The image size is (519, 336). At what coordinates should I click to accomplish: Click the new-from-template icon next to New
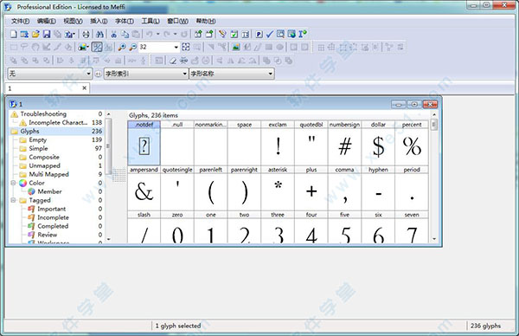[x=24, y=34]
